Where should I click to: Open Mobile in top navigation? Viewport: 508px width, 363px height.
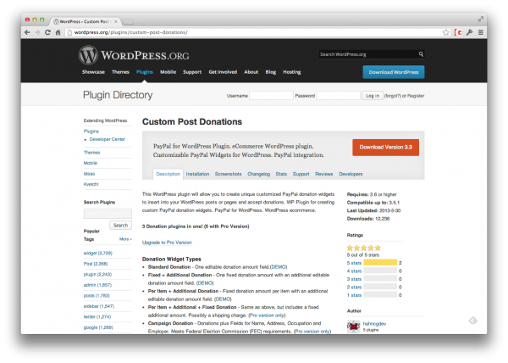click(x=168, y=72)
